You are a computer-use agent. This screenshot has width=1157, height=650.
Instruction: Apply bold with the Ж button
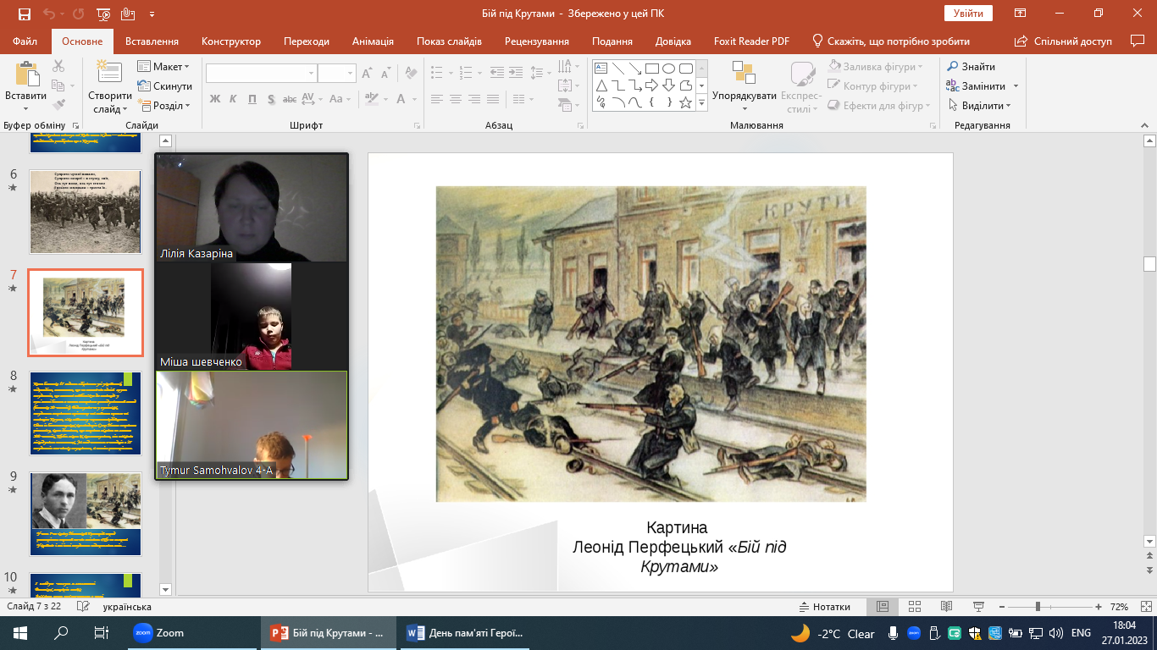215,99
